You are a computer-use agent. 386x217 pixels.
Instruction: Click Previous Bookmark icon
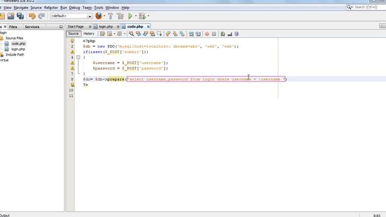(x=168, y=34)
